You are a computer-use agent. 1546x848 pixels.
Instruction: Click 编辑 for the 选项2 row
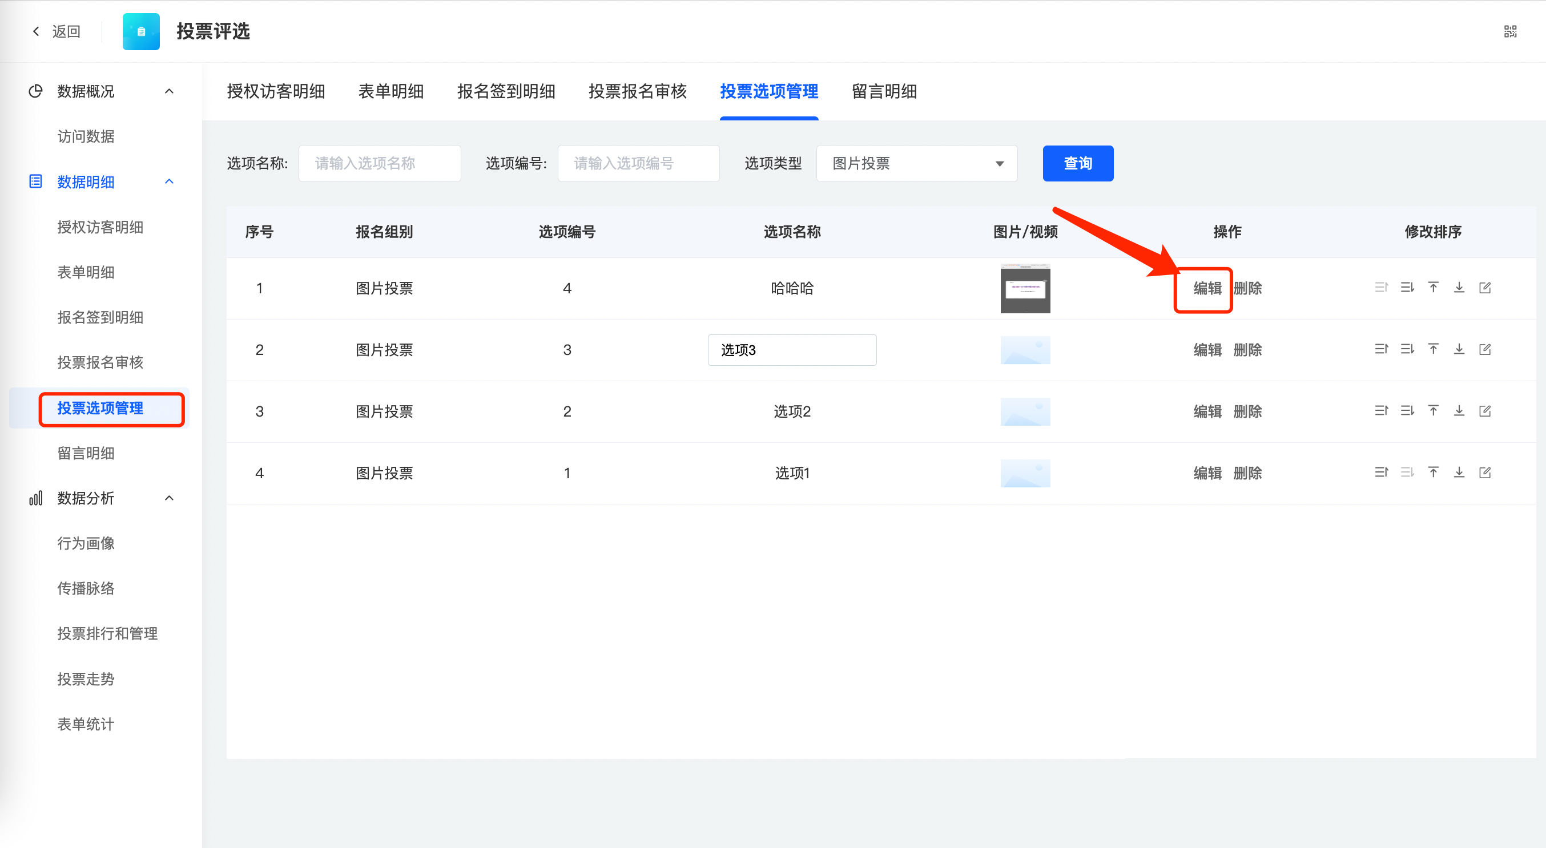tap(1207, 412)
